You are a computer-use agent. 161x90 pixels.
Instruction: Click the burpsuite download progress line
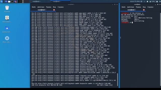72,85
